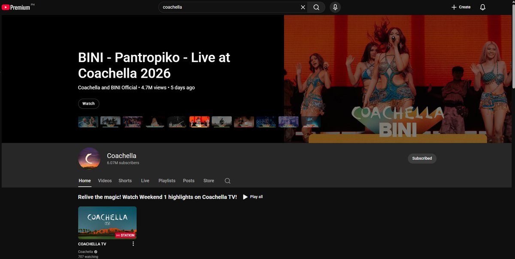
Task: Switch to the Live tab
Action: click(145, 181)
